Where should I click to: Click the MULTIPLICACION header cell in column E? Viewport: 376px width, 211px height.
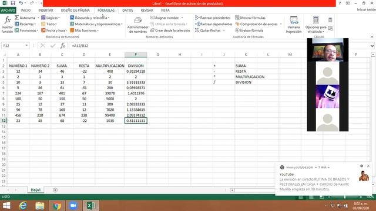[110, 66]
